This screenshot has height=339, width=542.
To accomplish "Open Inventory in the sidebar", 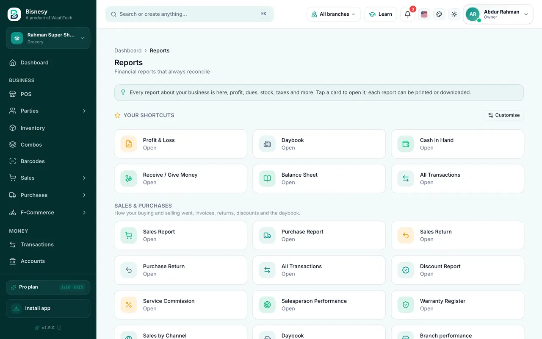I will [x=48, y=128].
